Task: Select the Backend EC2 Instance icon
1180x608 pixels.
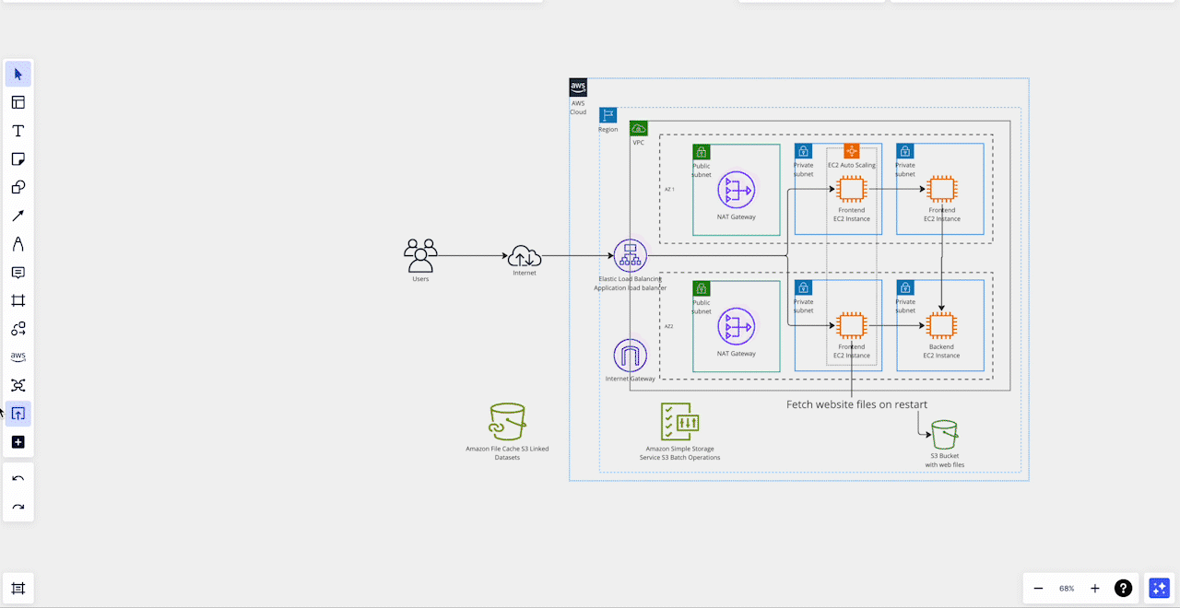Action: (x=941, y=325)
